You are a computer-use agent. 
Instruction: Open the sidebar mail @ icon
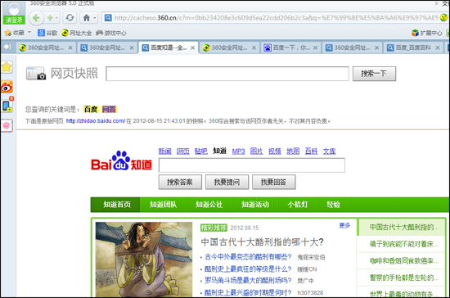coord(7,125)
